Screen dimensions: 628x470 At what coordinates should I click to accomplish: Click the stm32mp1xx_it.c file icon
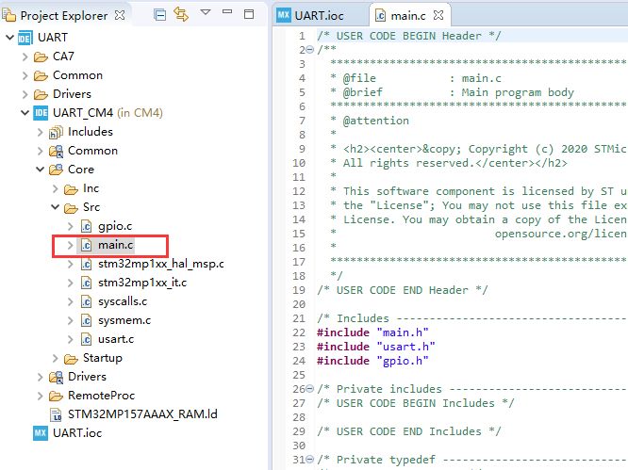(x=86, y=283)
